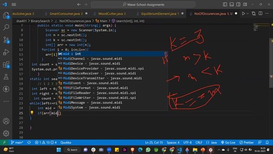The image size is (273, 154).
Task: Show additional views ellipsis in activity bar
Action: [6, 101]
